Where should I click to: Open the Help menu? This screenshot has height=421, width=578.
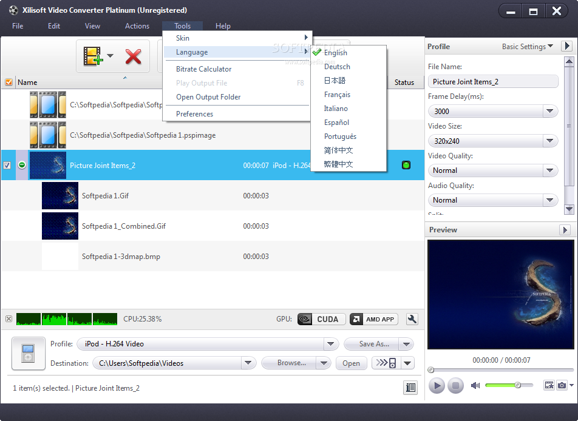[x=223, y=26]
